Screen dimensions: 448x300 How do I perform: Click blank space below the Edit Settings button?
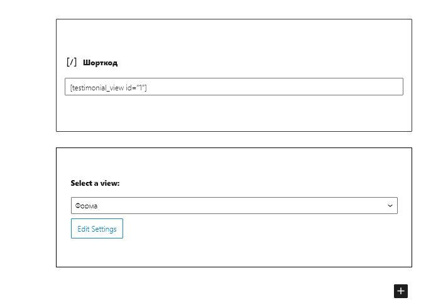click(234, 252)
